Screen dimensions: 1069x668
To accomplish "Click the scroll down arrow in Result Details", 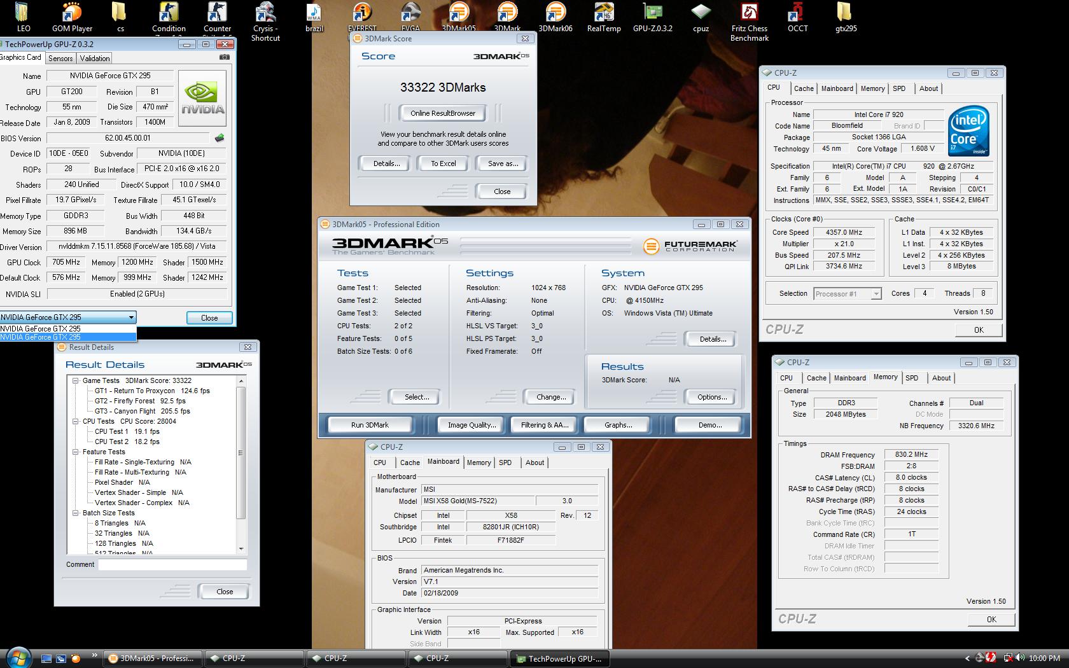I will point(241,548).
